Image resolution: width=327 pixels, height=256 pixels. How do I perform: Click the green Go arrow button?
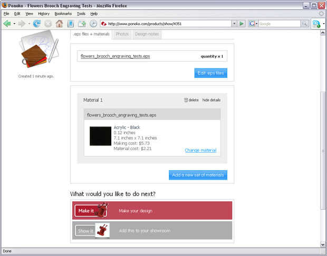click(x=242, y=24)
